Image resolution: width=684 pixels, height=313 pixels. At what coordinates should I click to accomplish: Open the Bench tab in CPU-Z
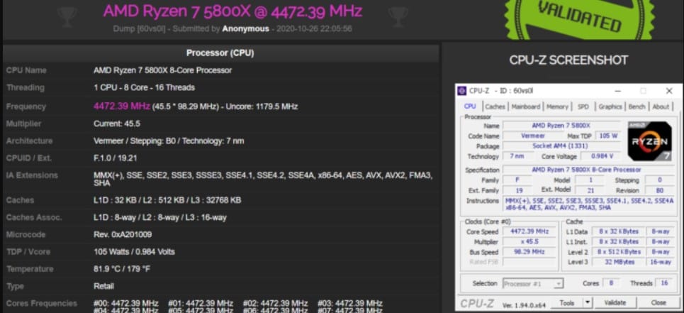click(x=637, y=106)
